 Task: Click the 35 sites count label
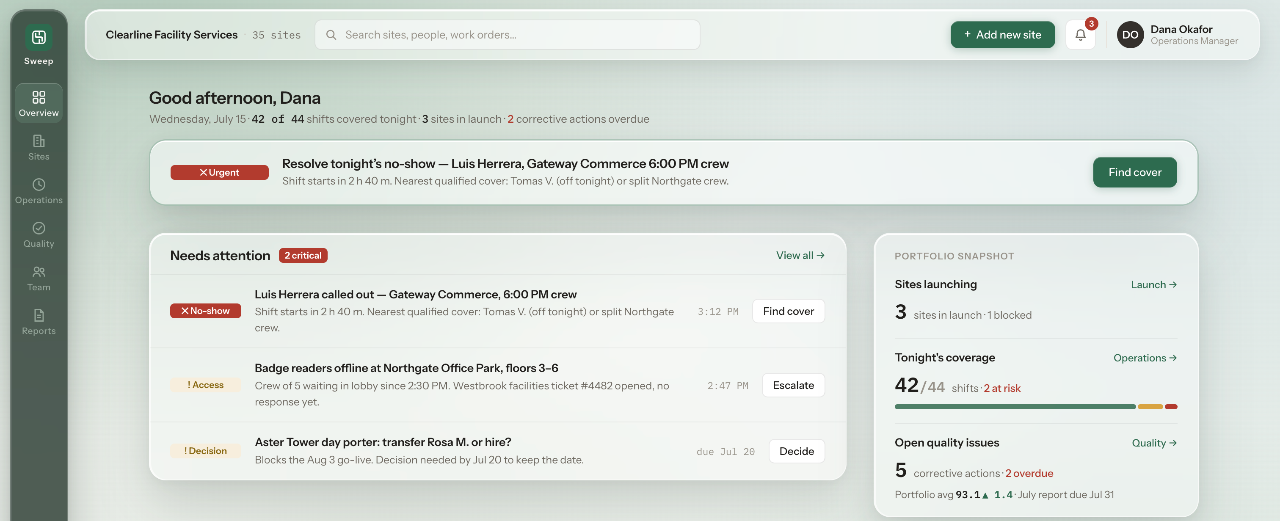[x=276, y=35]
